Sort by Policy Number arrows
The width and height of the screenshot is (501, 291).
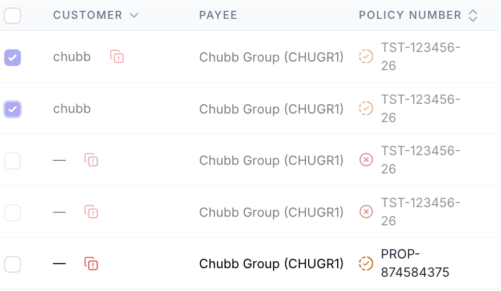coord(473,15)
